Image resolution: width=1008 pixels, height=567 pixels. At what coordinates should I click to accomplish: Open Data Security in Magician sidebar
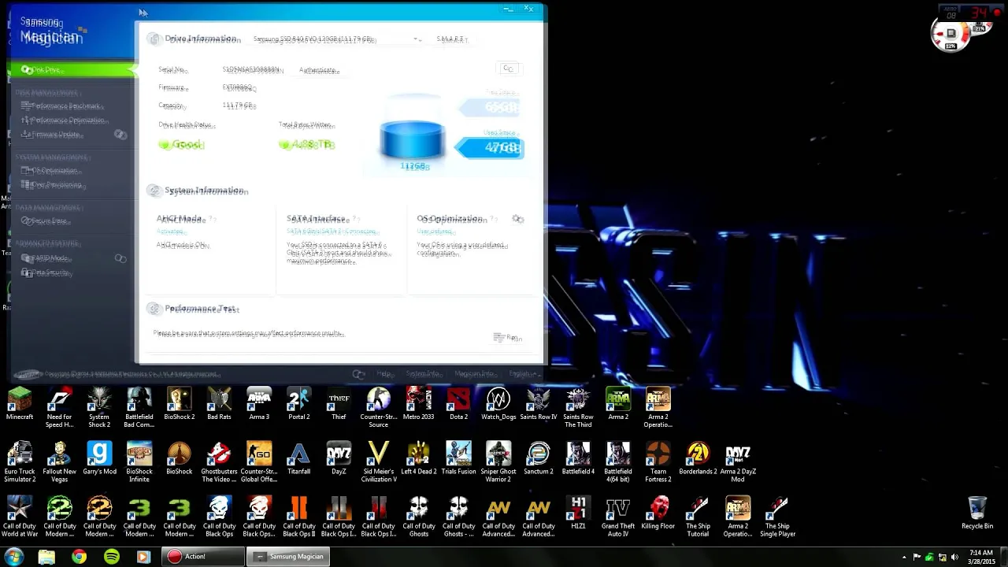[x=49, y=272]
